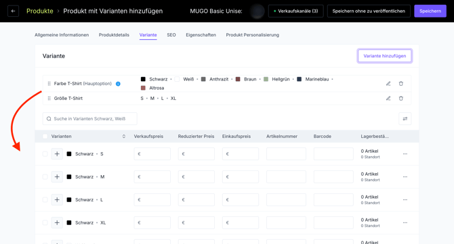Tick the checkbox for Schwarz M
This screenshot has width=454, height=244.
[x=45, y=176]
